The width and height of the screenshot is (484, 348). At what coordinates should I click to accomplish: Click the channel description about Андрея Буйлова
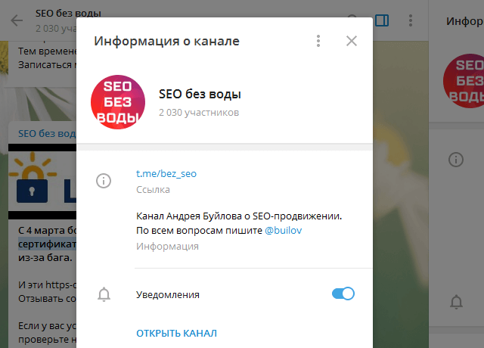239,223
